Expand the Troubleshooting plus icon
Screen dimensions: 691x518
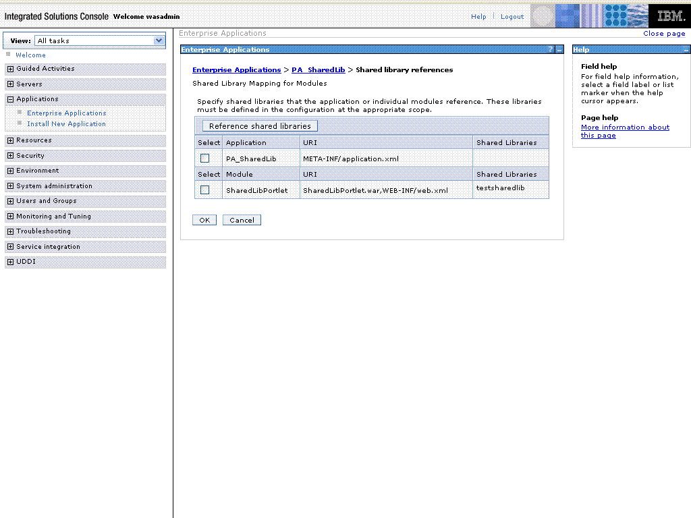(x=11, y=231)
